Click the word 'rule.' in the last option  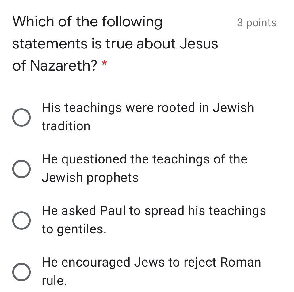click(54, 281)
